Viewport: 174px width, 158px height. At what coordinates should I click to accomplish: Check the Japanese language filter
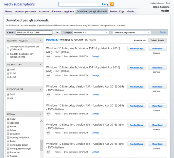8,123
